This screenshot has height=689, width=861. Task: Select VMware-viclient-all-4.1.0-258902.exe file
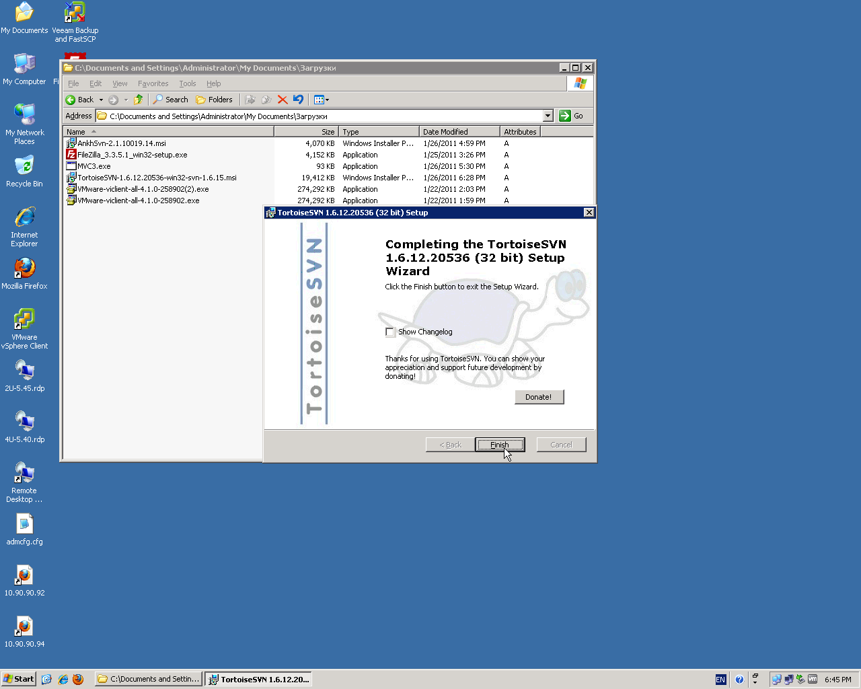tap(133, 201)
